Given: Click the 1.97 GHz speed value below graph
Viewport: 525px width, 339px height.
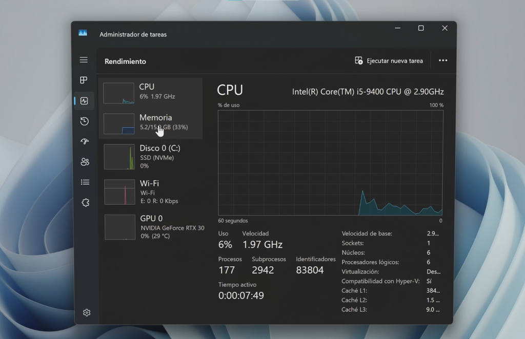Looking at the screenshot, I should 262,245.
